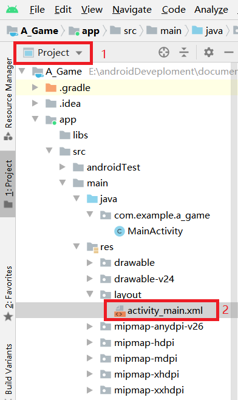This screenshot has width=238, height=400.
Task: Select the MainActivity file name
Action: [x=155, y=231]
